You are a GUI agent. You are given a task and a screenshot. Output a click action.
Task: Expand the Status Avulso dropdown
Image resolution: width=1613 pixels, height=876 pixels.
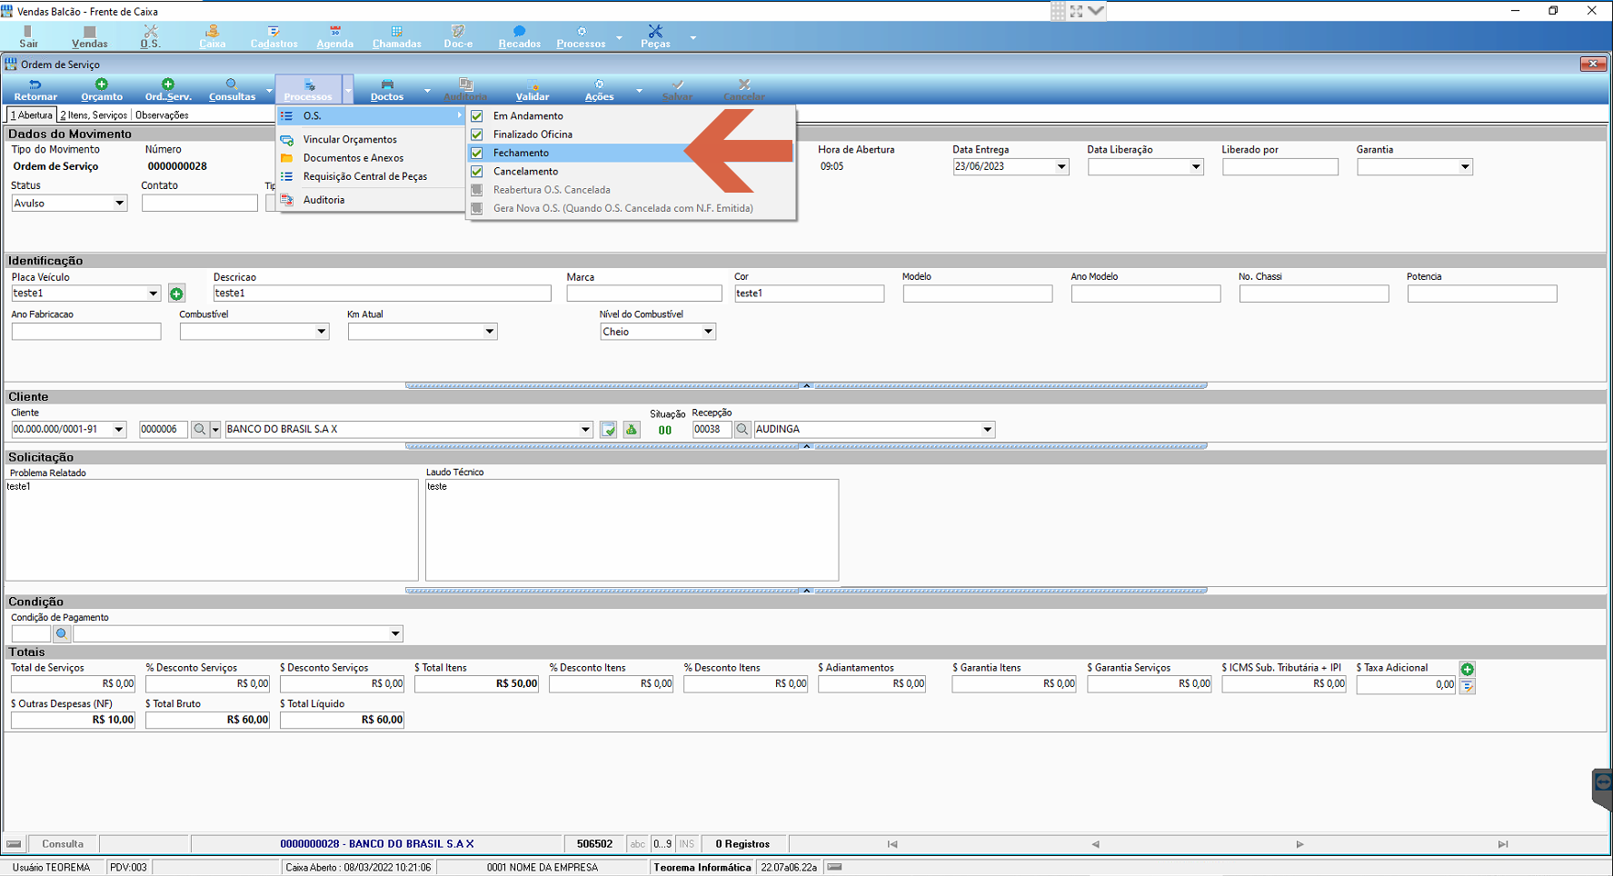point(119,204)
